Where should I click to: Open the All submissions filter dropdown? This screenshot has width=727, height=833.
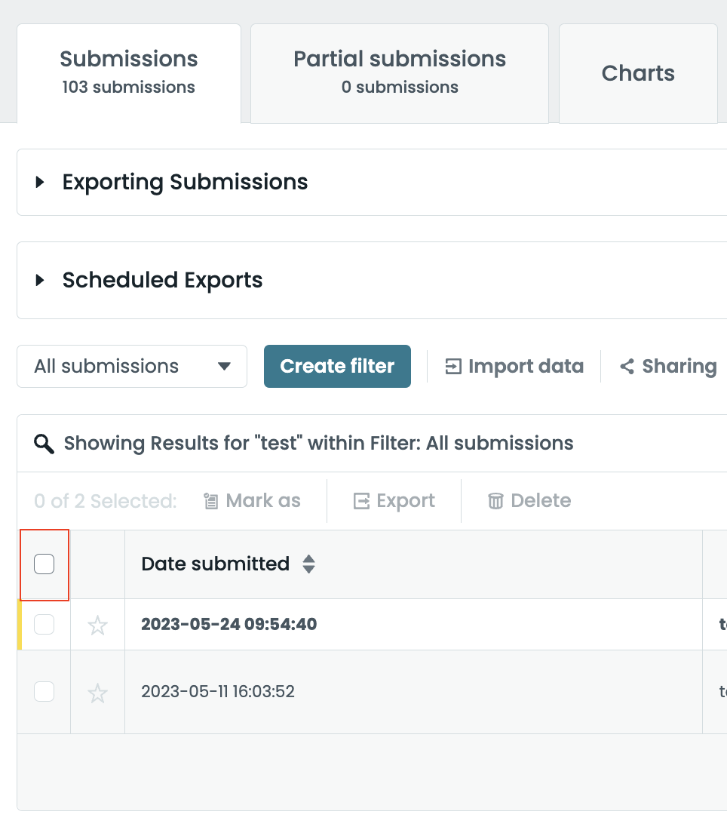pos(132,367)
